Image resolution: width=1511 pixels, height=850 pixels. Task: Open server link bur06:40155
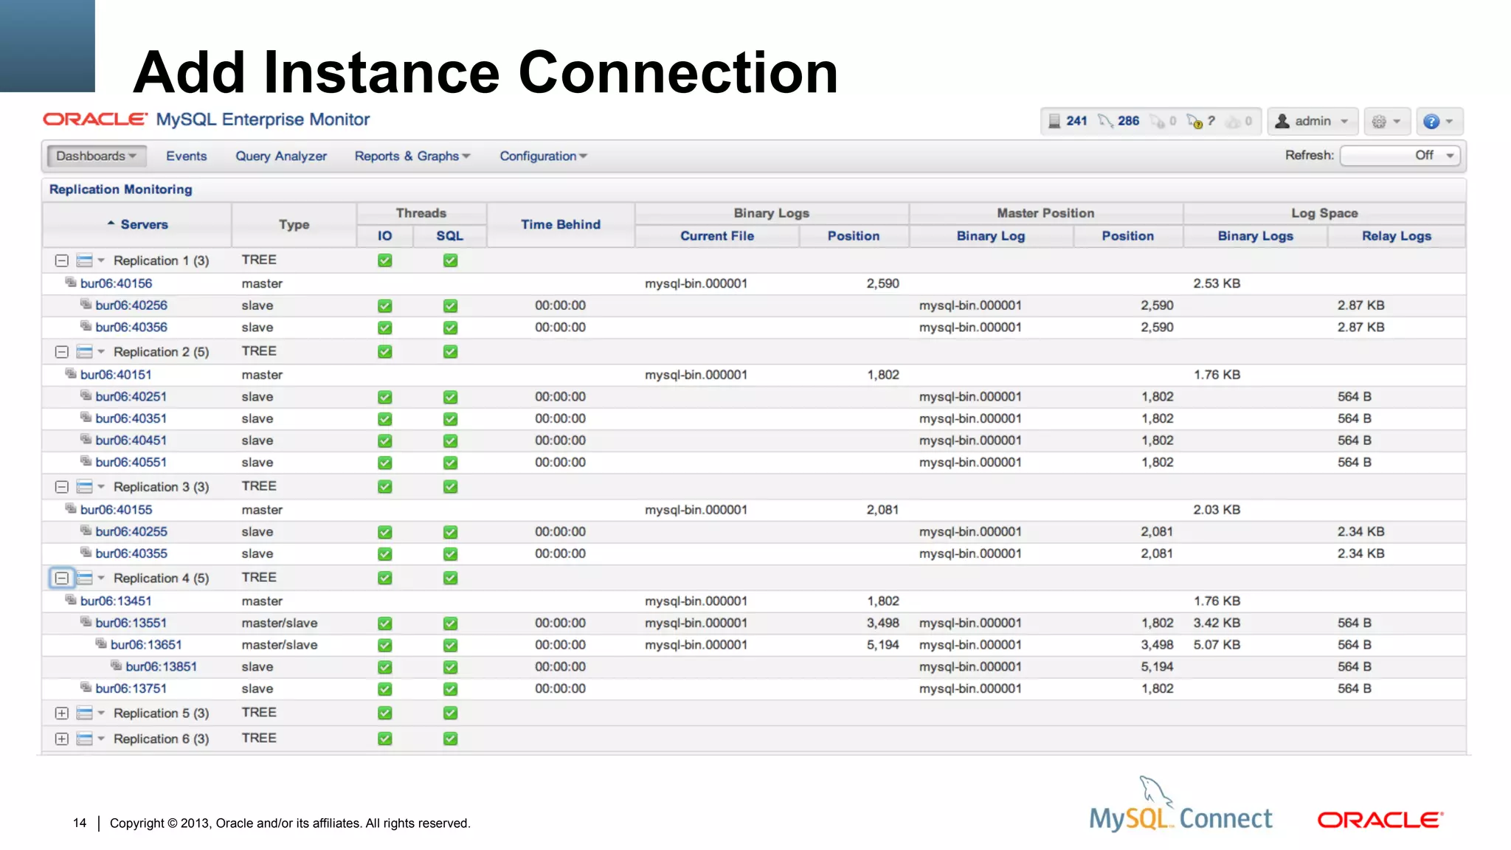tap(117, 510)
